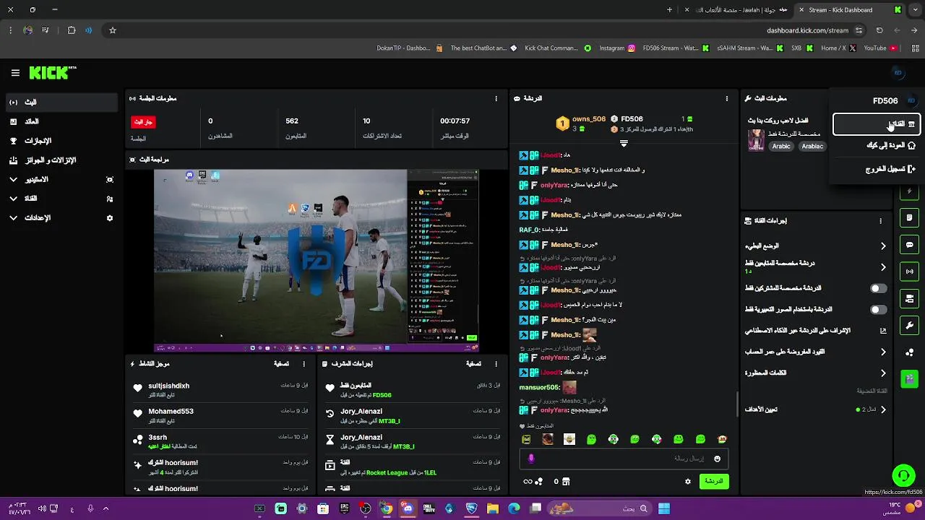Screen dimensions: 925x520
Task: Open session info panel options menu
Action: pos(496,98)
